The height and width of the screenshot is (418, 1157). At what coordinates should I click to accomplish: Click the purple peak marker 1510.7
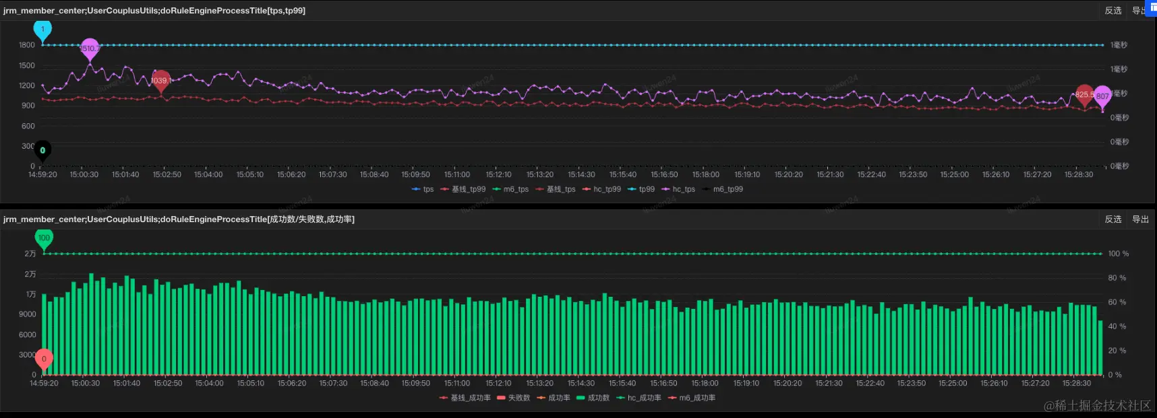(x=90, y=49)
